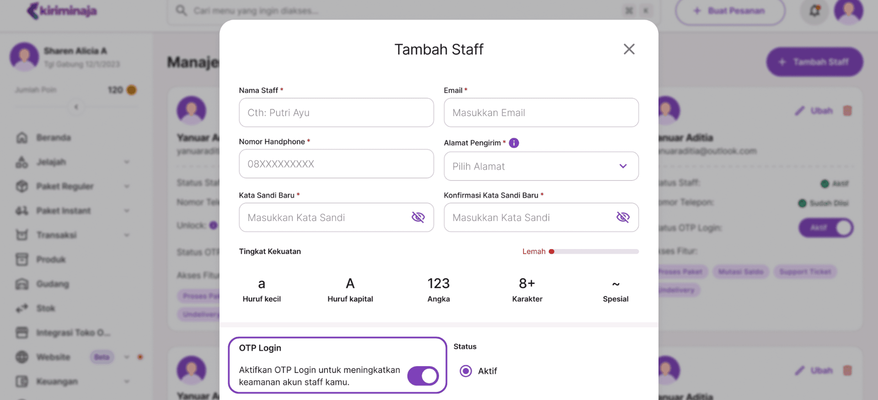Disable the OTP Login toggle
The width and height of the screenshot is (878, 400).
click(423, 376)
